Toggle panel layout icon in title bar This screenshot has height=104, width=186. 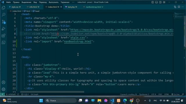click(x=156, y=2)
